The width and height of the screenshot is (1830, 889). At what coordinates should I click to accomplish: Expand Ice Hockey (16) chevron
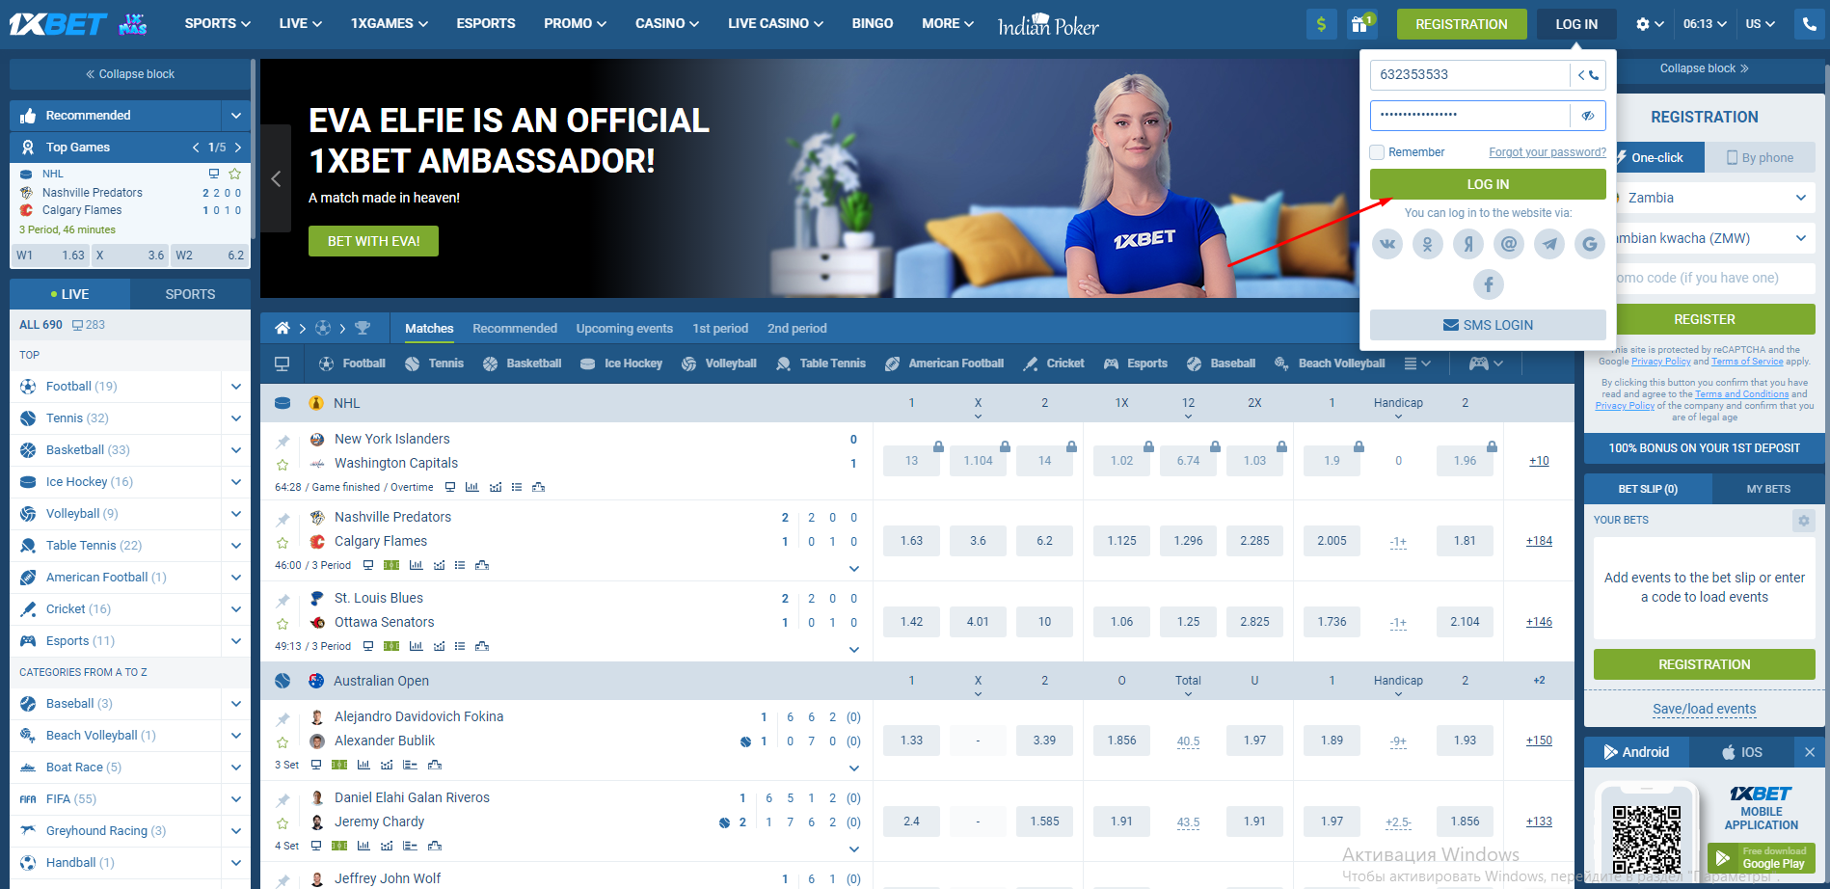click(236, 482)
